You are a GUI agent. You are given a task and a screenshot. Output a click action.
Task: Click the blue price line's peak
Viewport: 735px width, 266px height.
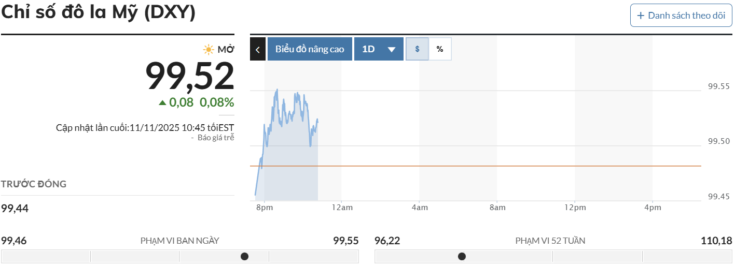point(277,90)
